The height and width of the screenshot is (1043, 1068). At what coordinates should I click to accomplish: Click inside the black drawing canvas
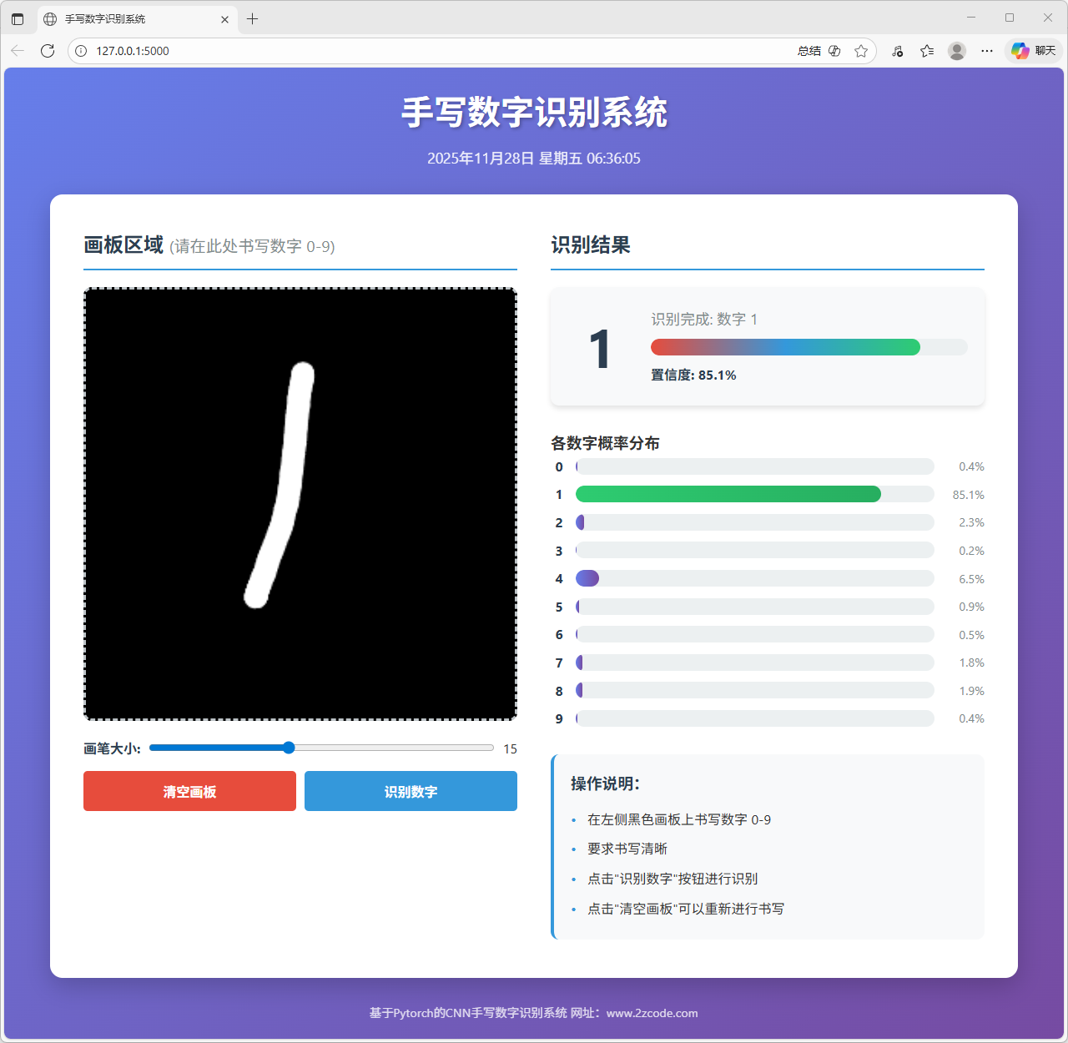(300, 504)
